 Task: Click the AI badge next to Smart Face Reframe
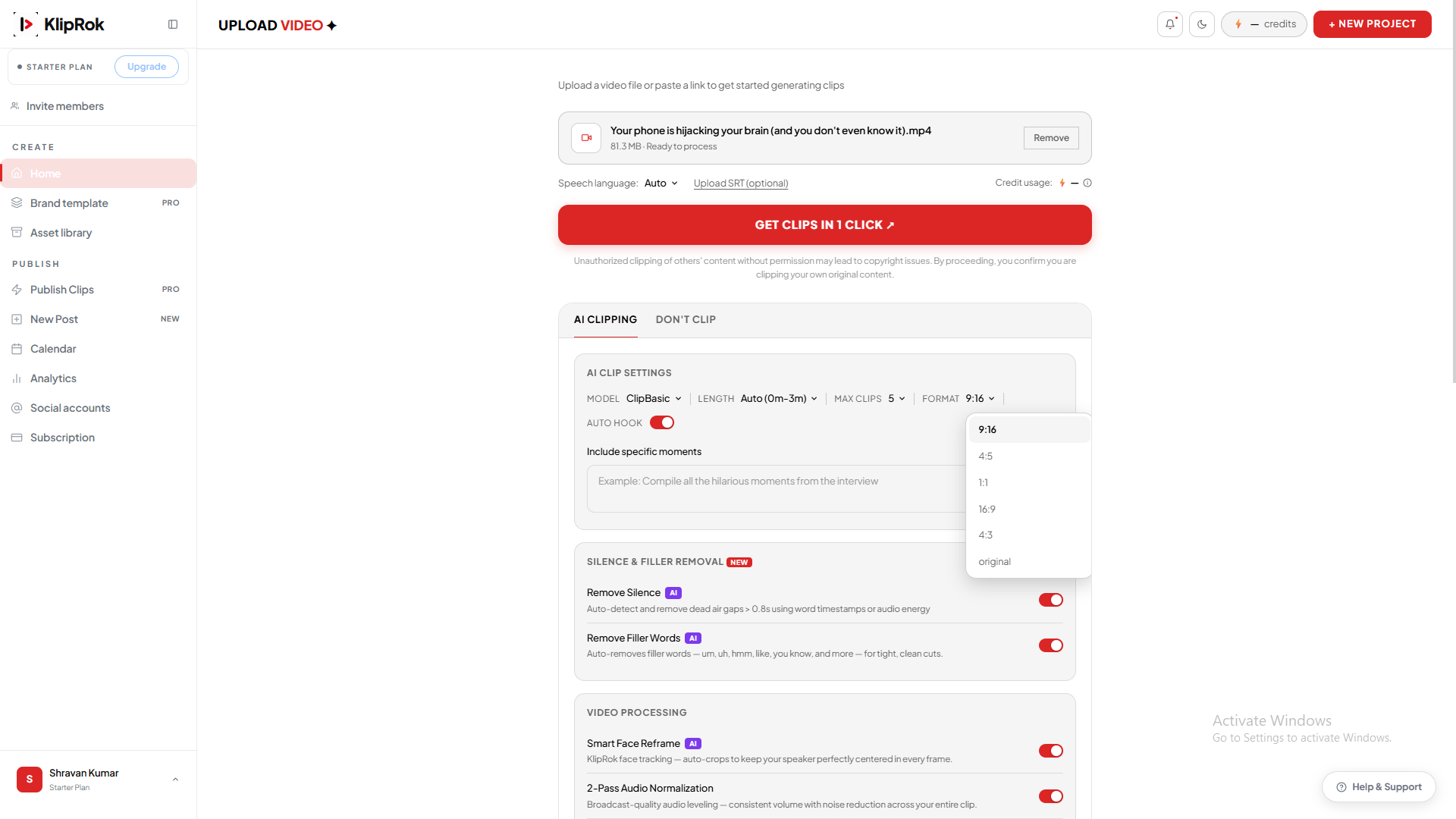(x=693, y=744)
